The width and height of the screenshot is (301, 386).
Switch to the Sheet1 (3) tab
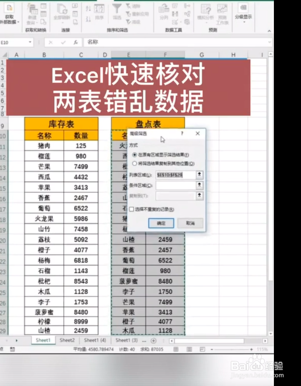[x=126, y=340]
